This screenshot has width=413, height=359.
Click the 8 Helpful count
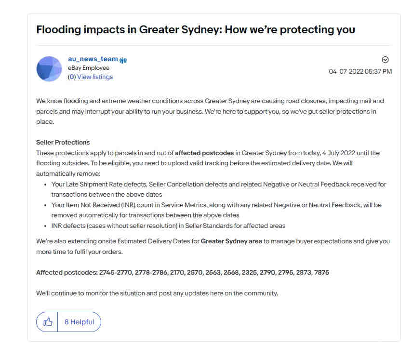coord(80,322)
